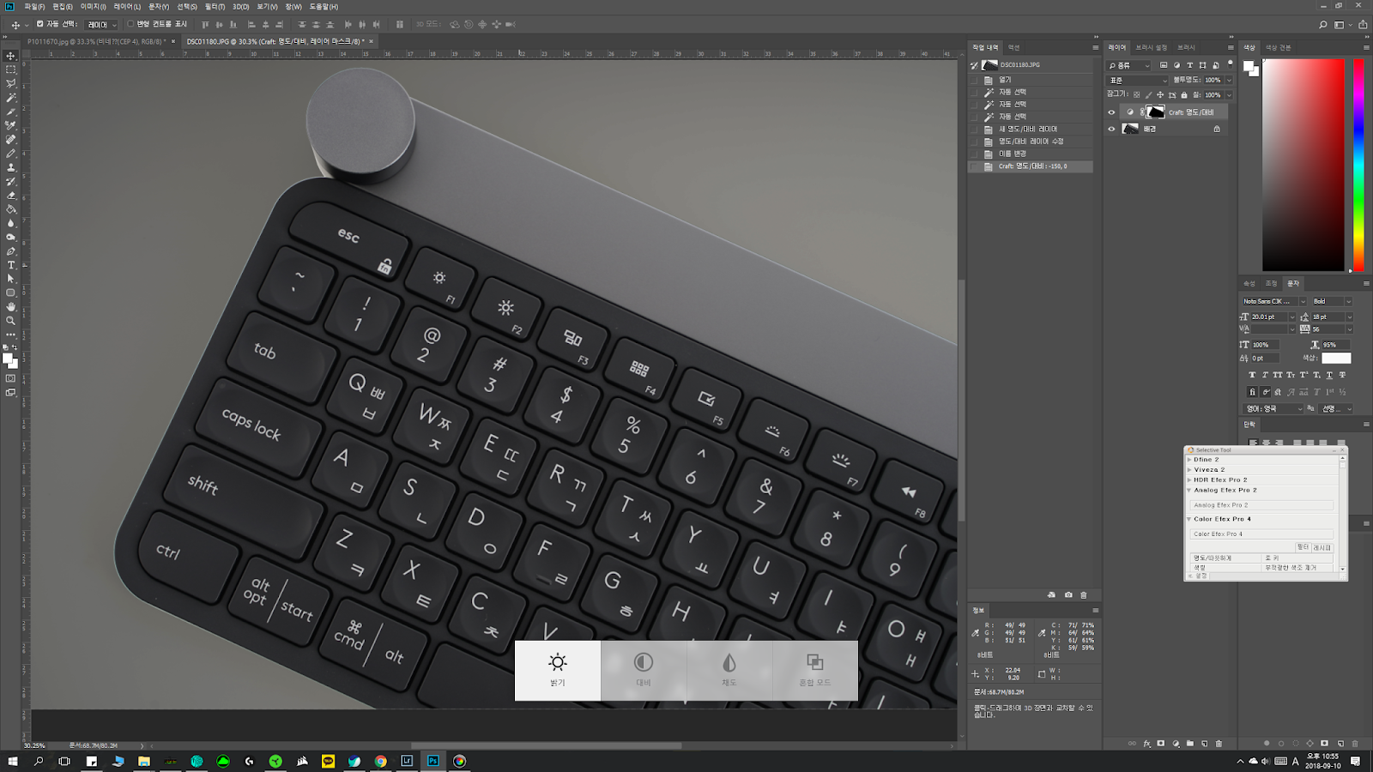Open the History panel options menu
The height and width of the screenshot is (772, 1373).
coord(1096,48)
